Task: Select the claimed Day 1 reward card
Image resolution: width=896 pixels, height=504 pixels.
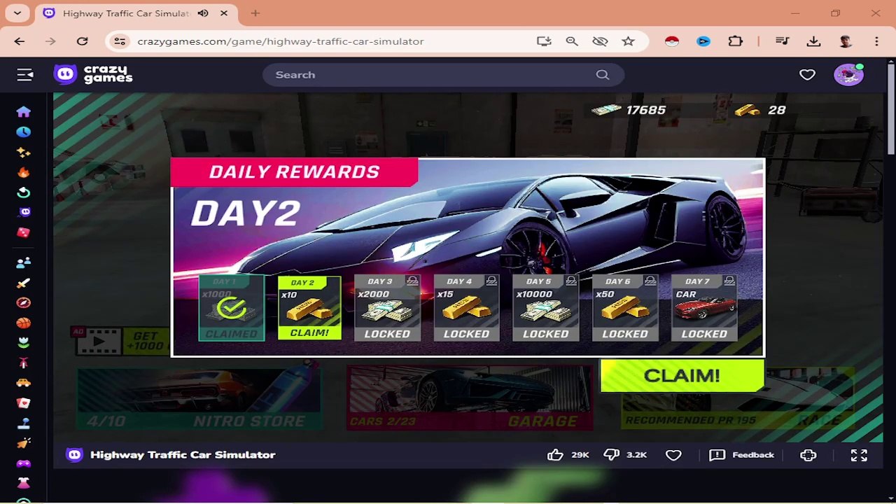Action: click(232, 308)
